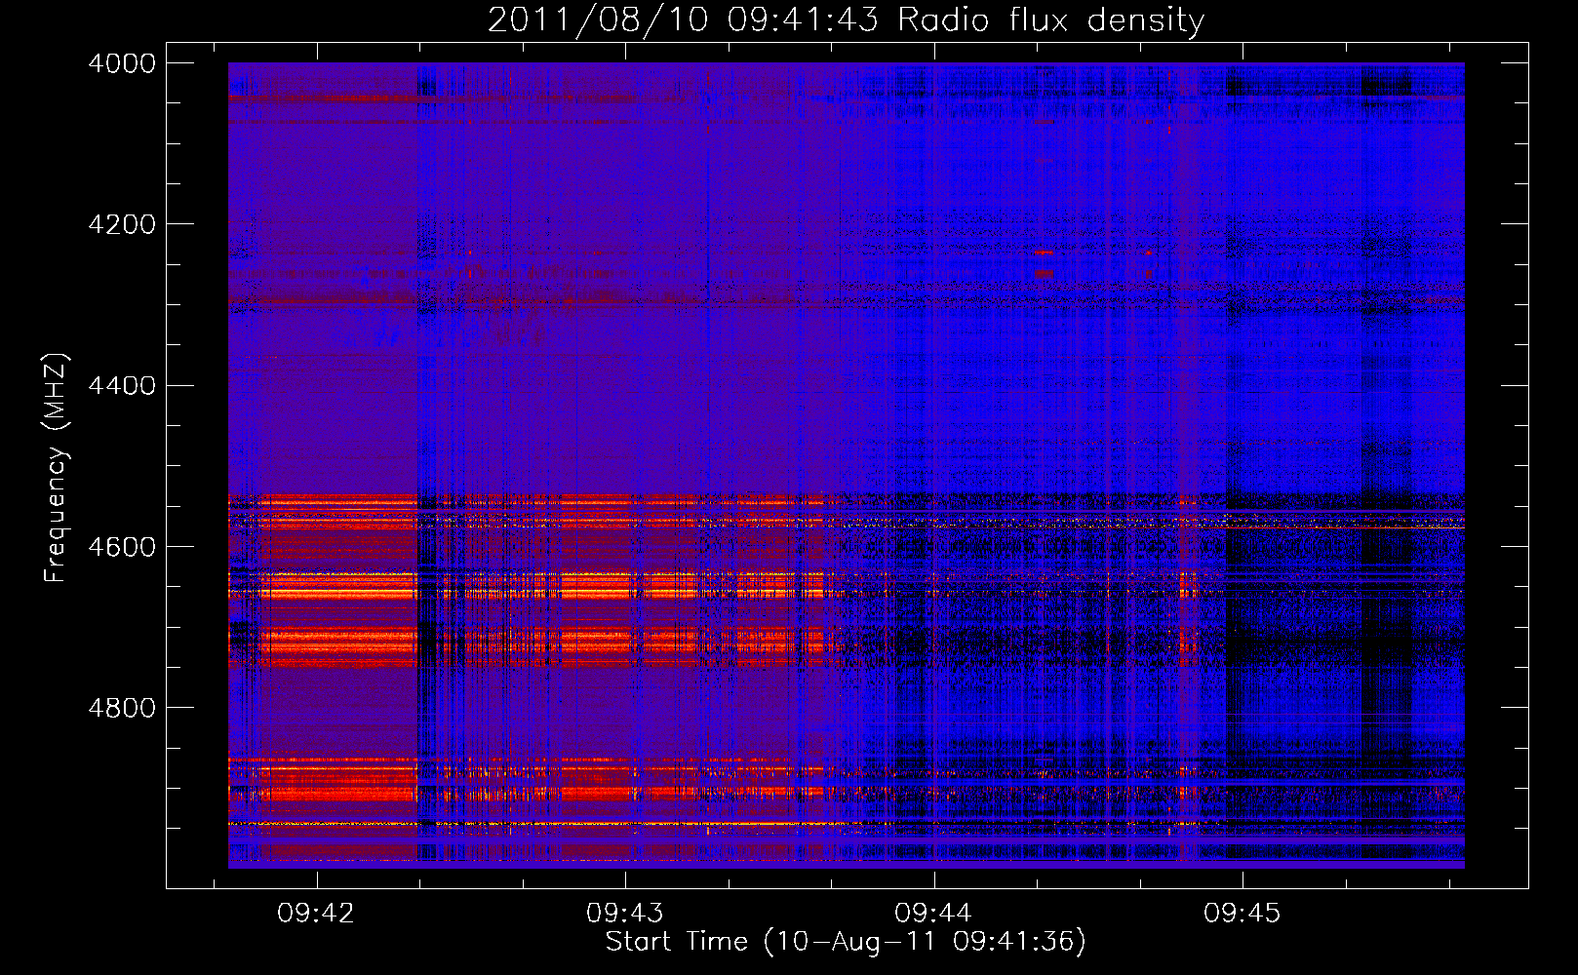Click the 09:42 time tick label
1578x975 pixels.
click(316, 913)
